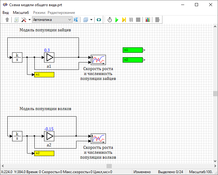Open dropdown arrow next to tools icon
The image size is (218, 175).
pos(29,20)
